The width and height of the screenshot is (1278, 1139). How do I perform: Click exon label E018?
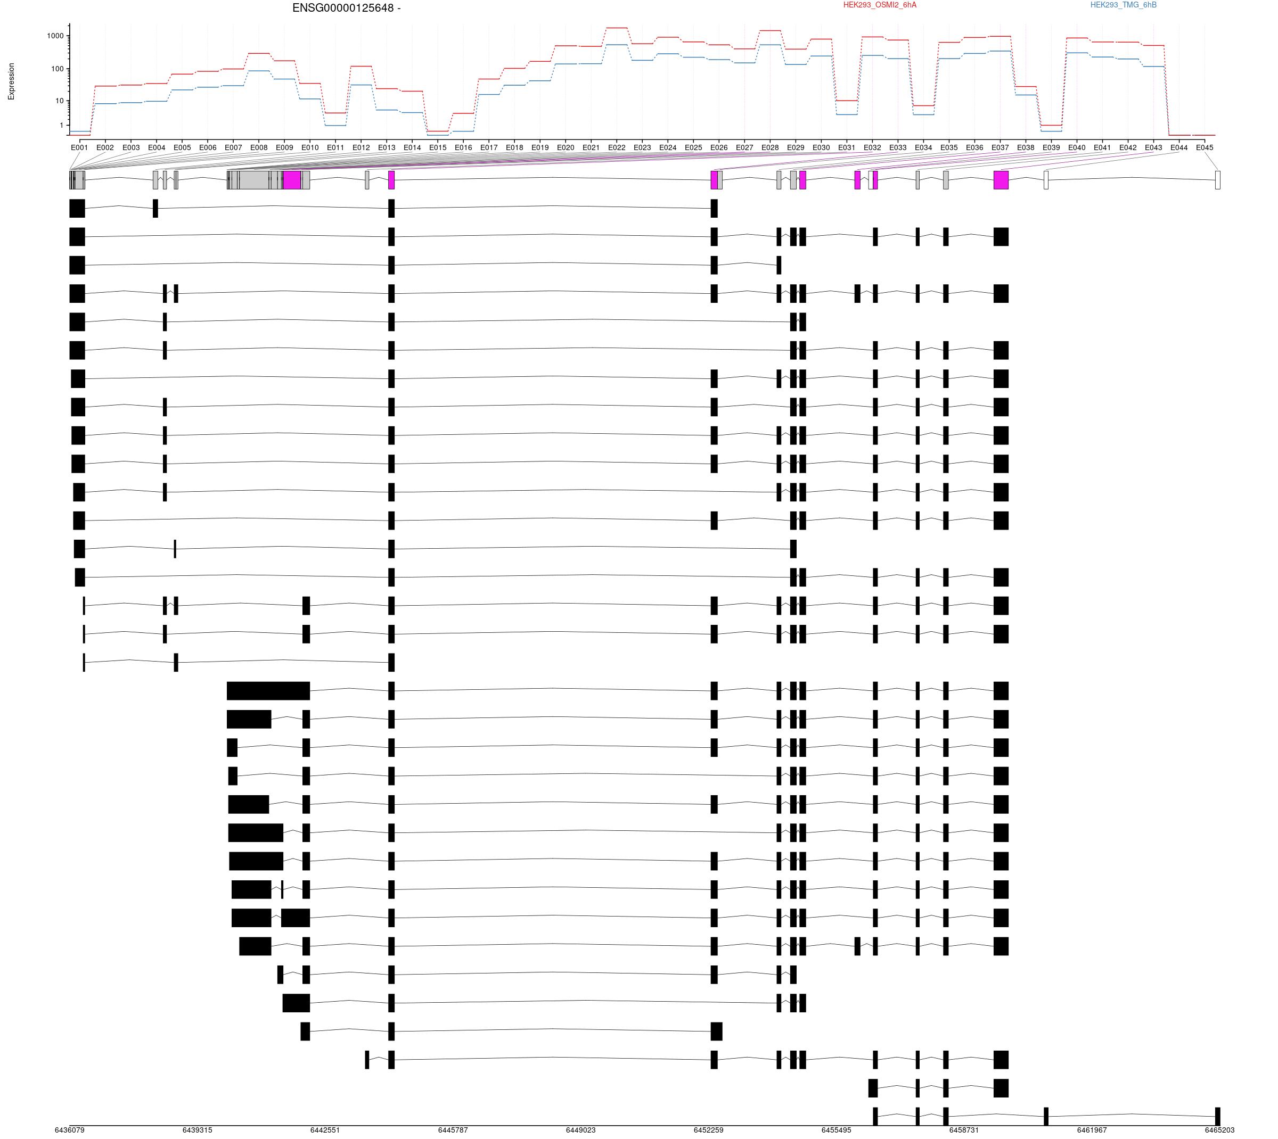pyautogui.click(x=514, y=147)
